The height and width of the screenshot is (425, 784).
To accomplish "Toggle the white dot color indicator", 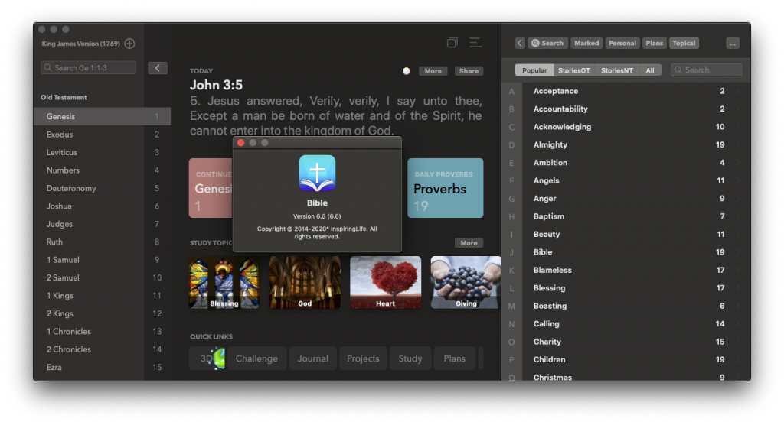I will click(x=407, y=71).
